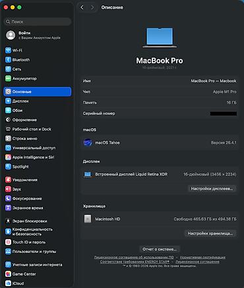Open Рабочий стол и Dock icon
The image size is (244, 288).
[8, 129]
